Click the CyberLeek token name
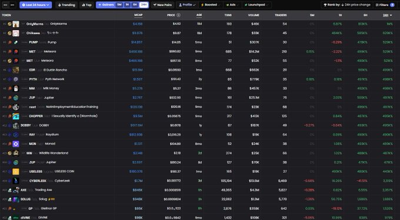 click(62, 181)
